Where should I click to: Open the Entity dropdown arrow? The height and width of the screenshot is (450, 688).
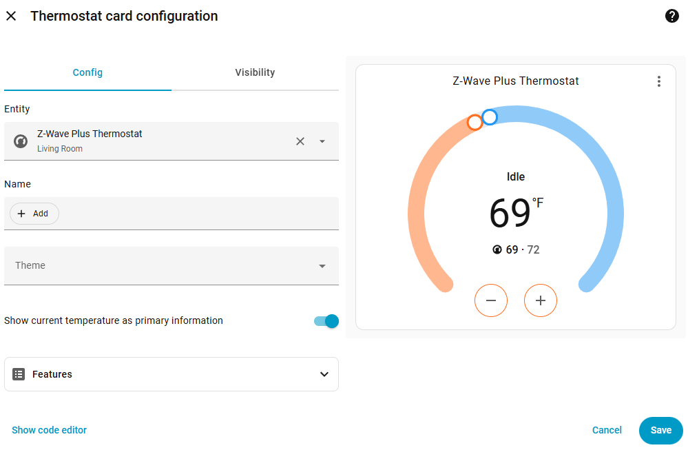pyautogui.click(x=322, y=141)
